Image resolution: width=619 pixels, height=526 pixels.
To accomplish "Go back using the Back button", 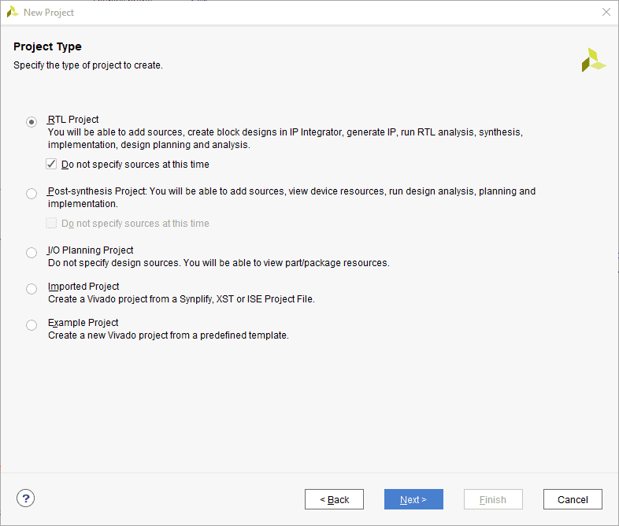I will pos(334,499).
